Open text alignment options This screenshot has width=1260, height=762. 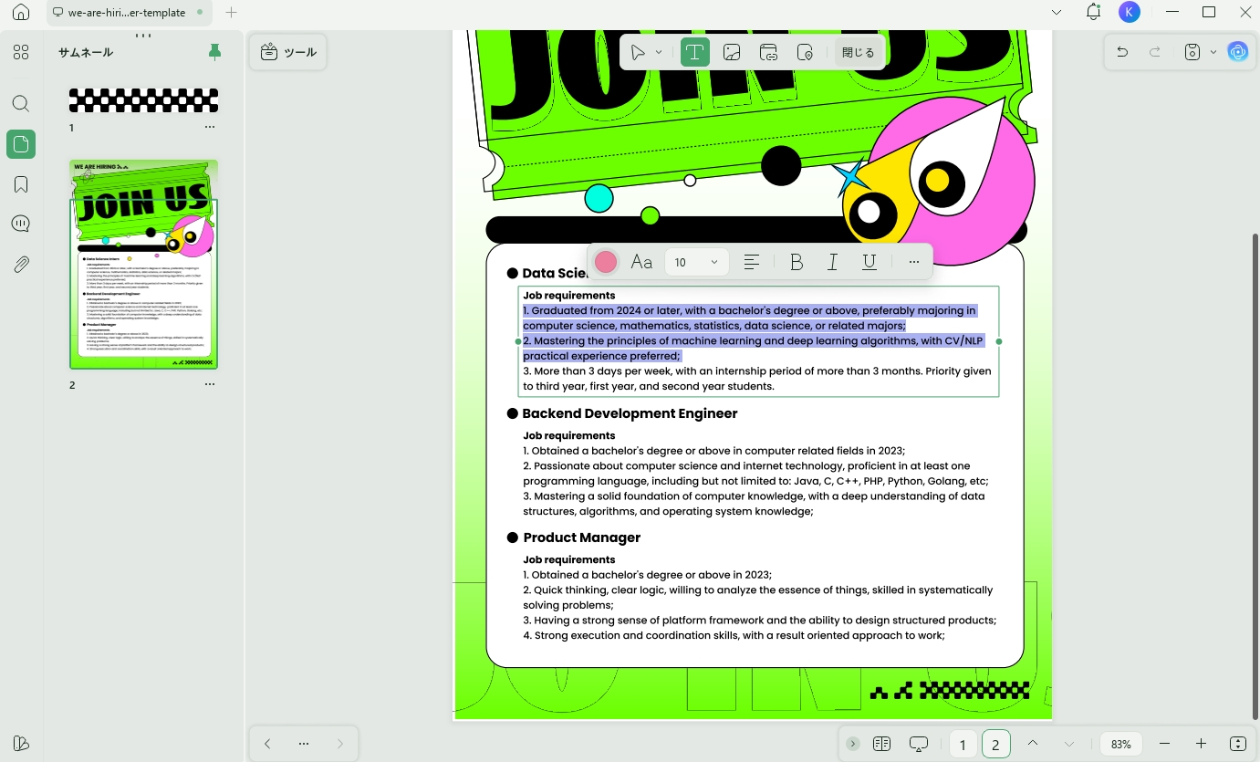pos(752,262)
